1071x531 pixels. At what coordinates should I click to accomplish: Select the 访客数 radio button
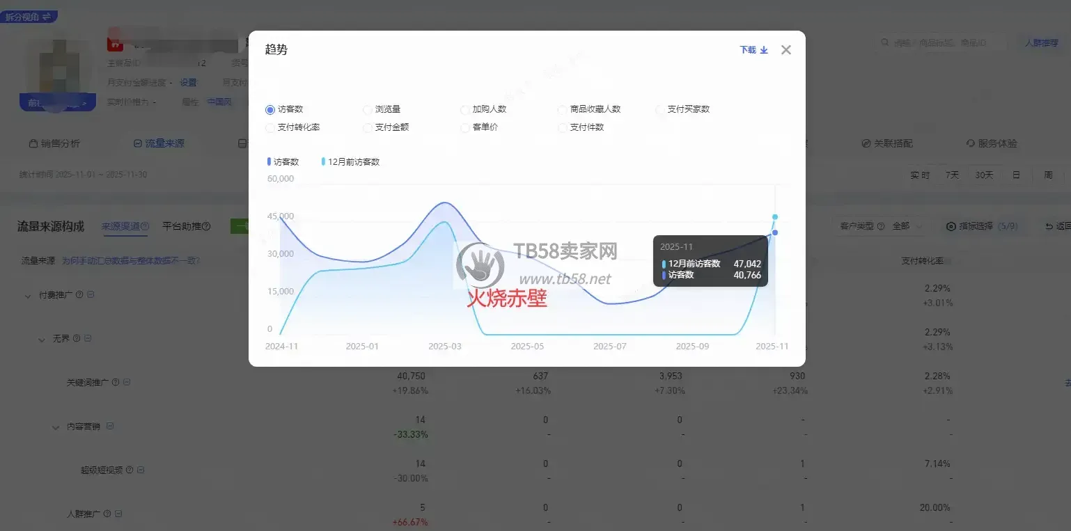270,109
